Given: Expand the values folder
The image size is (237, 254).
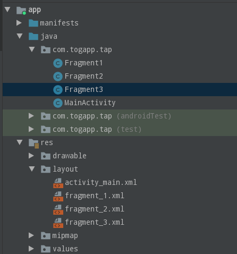Looking at the screenshot, I should 31,249.
